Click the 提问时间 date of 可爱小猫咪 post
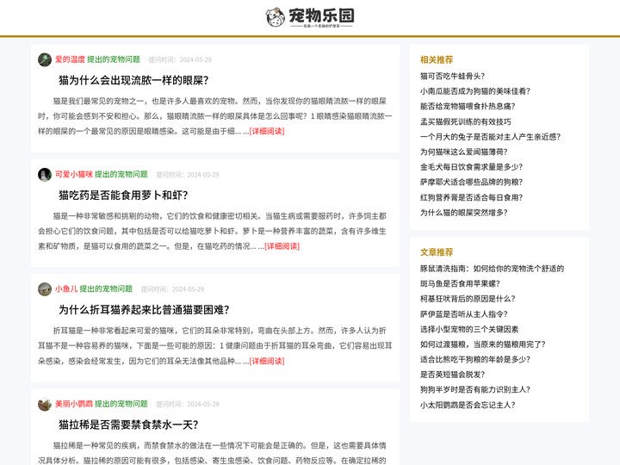Image resolution: width=620 pixels, height=465 pixels. 188,175
